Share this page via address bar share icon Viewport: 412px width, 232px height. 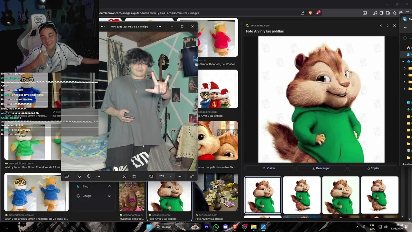coord(303,13)
